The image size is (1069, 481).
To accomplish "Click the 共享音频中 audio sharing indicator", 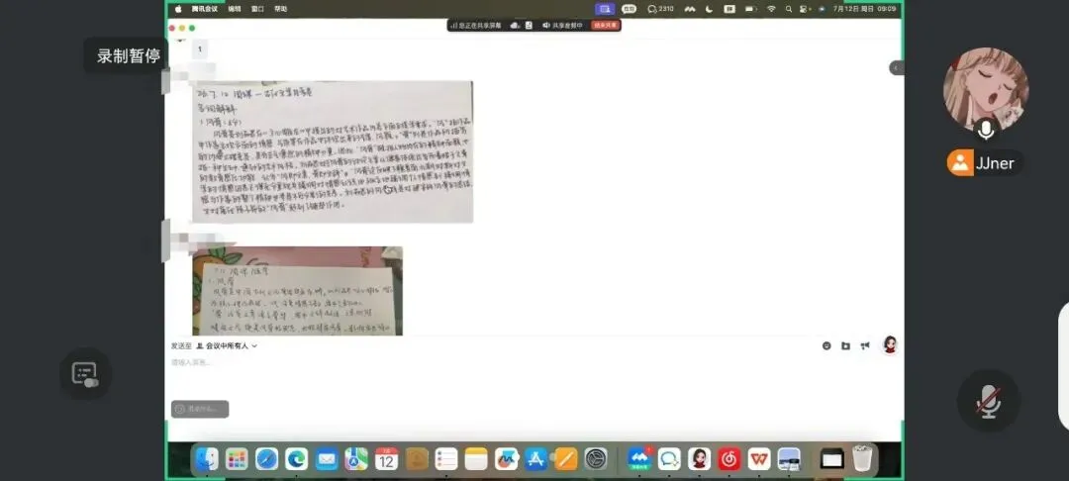I will coord(562,25).
